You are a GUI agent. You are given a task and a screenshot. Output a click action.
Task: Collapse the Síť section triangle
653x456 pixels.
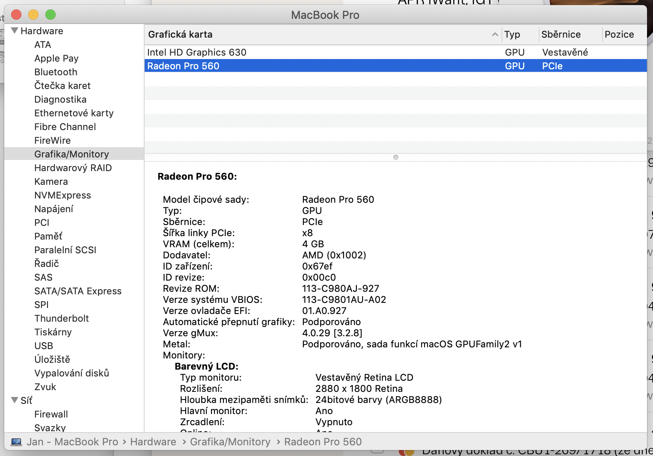tap(15, 400)
